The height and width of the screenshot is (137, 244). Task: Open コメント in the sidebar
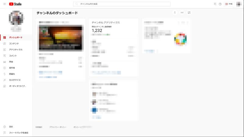tap(16, 56)
